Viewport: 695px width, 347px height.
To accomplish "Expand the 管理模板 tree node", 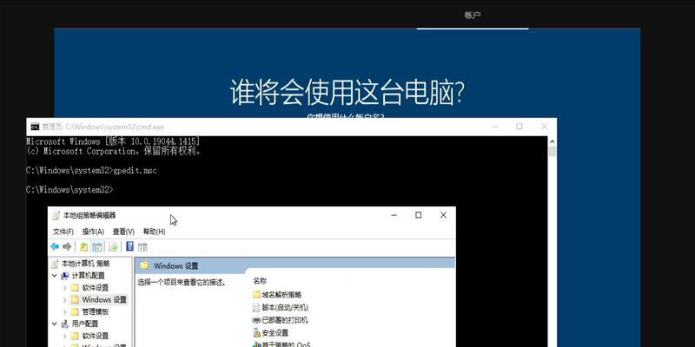I will [64, 311].
